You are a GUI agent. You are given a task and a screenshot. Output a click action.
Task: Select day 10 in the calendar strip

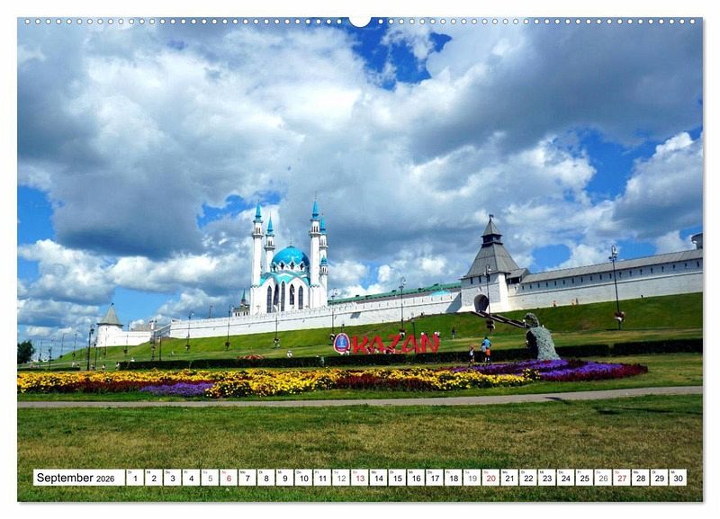(303, 478)
